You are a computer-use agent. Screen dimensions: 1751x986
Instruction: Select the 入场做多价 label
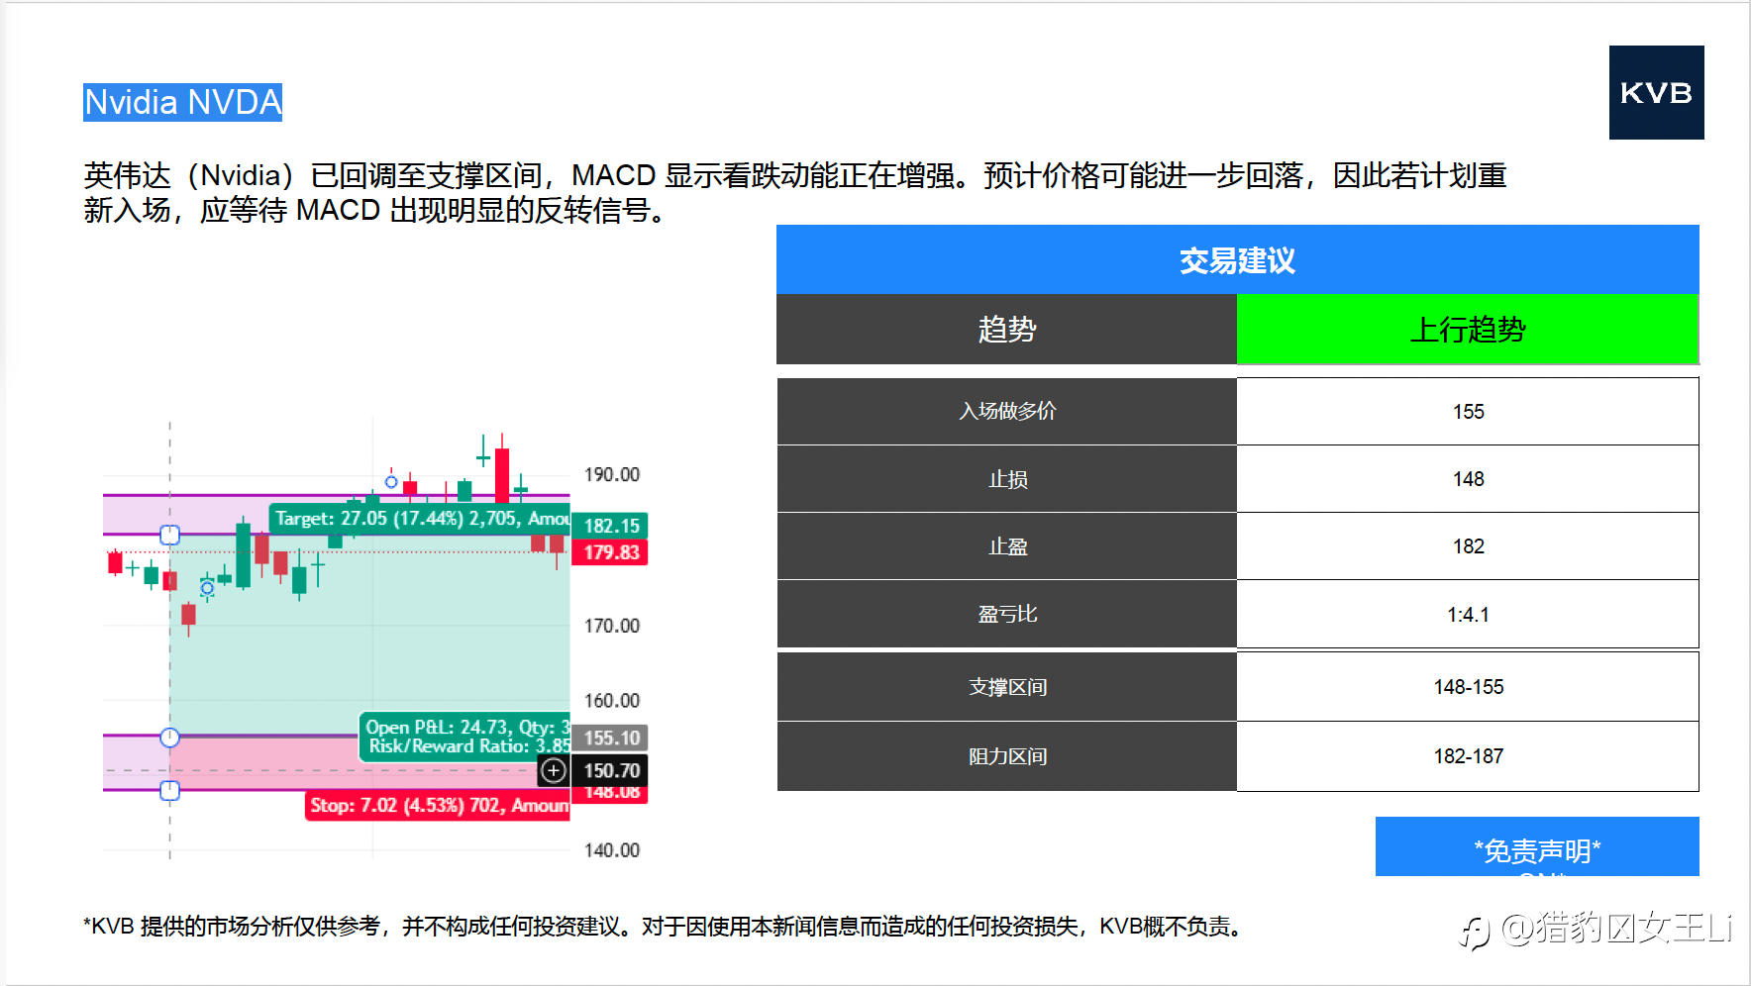click(1007, 411)
